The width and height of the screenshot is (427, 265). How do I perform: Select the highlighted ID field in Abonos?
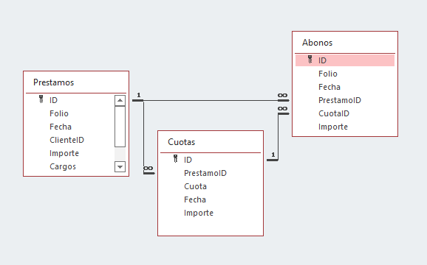point(345,60)
